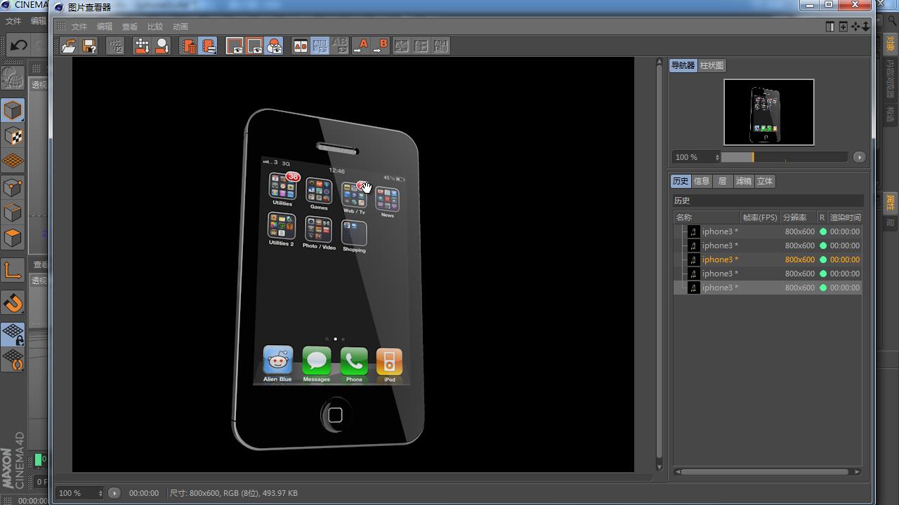
Task: Click the Set as B arrow icon
Action: coord(381,46)
